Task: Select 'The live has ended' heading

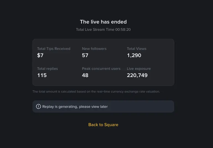Action: pos(103,22)
